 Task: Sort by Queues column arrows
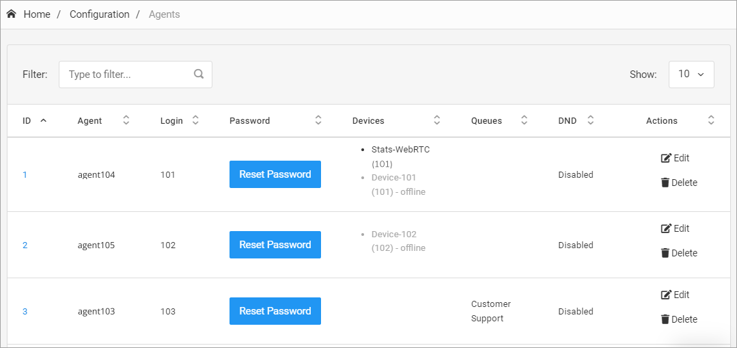524,120
